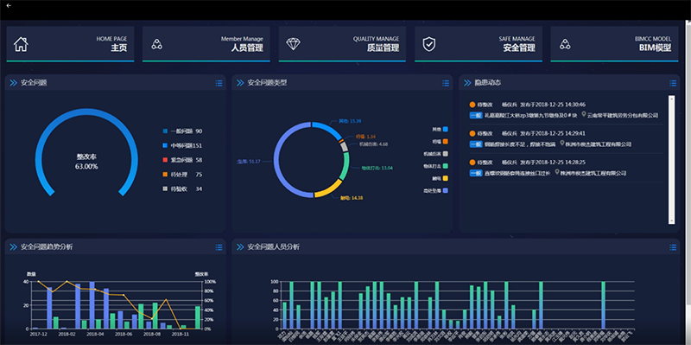Expand the 安全问题趋势分析 panel chevron
Screen dimensions: 691x345
[x=13, y=247]
